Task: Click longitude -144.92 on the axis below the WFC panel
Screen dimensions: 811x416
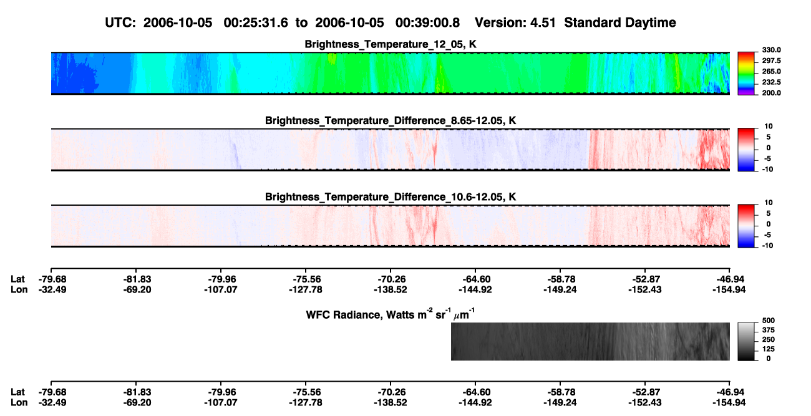Action: pos(475,402)
